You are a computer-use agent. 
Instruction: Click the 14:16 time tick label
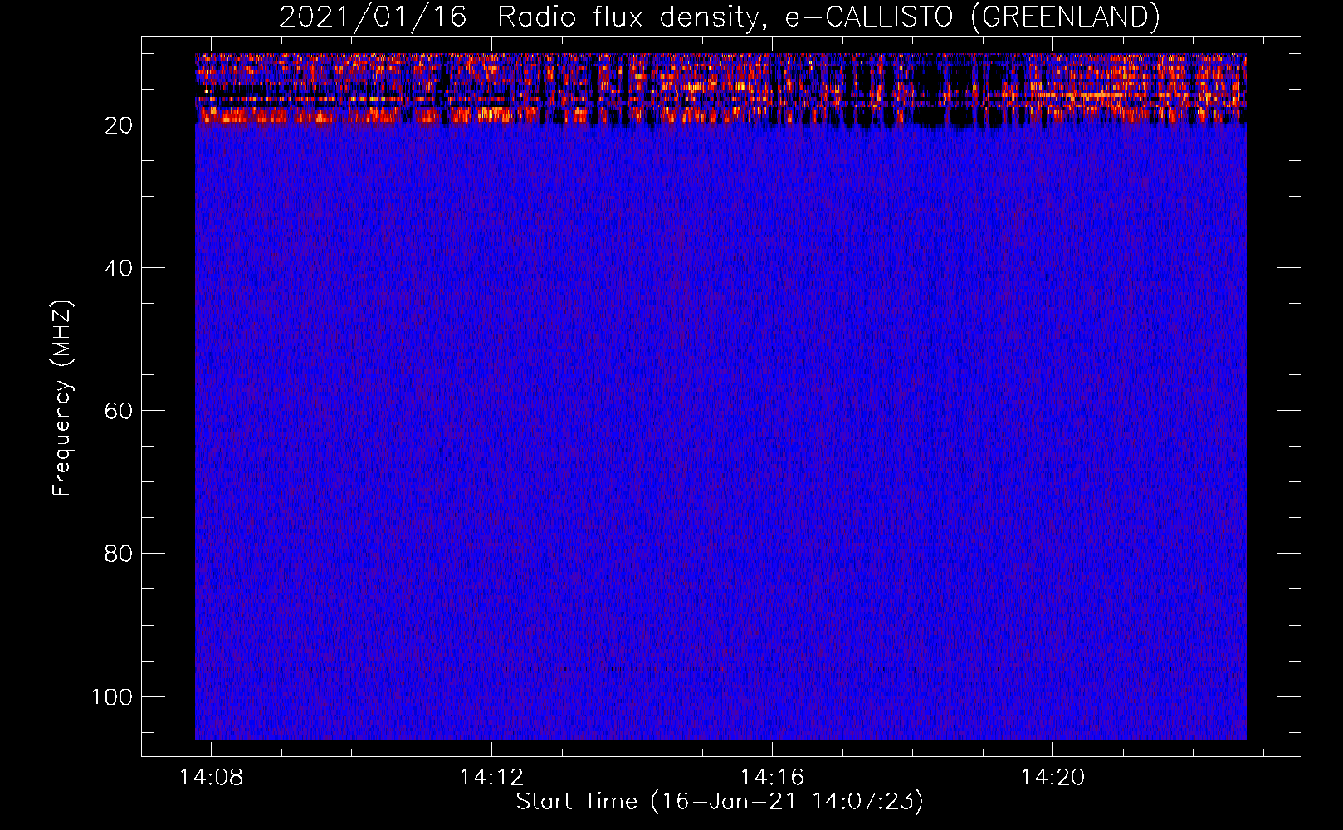pos(773,778)
